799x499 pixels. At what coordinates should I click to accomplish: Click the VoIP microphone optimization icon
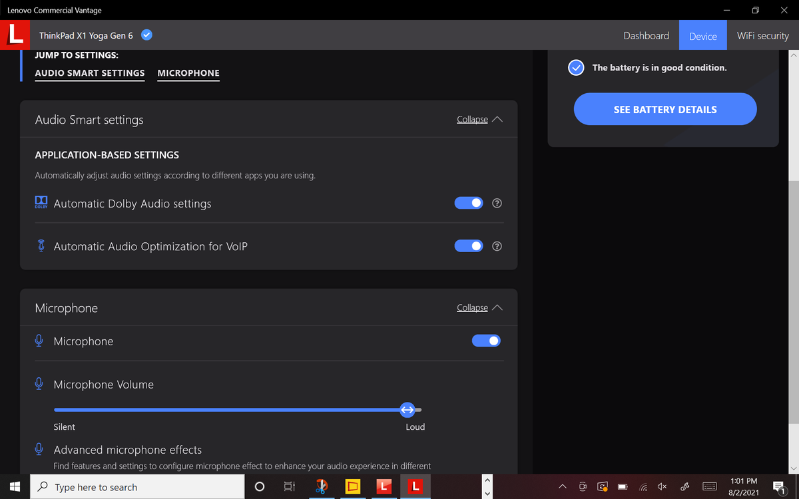(x=41, y=246)
